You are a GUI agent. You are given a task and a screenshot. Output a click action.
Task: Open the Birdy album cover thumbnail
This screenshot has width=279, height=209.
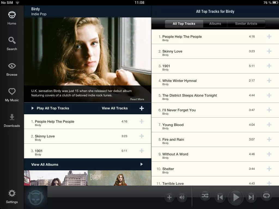click(x=119, y=178)
